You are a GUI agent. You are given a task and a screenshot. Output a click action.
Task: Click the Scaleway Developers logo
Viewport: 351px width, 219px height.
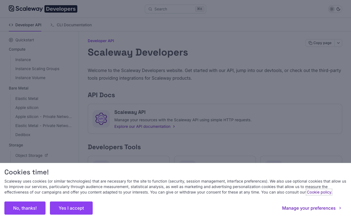43,9
